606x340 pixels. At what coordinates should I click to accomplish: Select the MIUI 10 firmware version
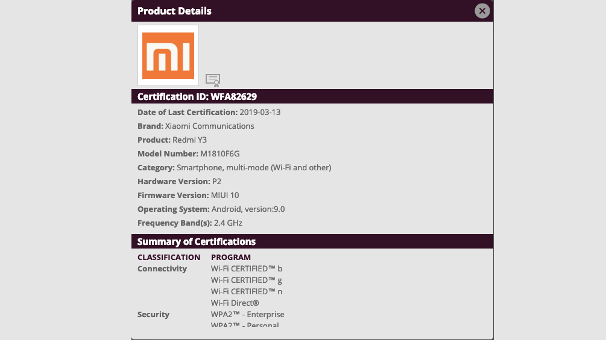(x=225, y=196)
